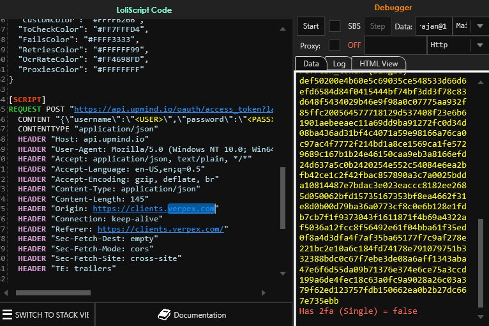
Task: Click the "Host: api.upmind.io" header line
Action: (83, 139)
